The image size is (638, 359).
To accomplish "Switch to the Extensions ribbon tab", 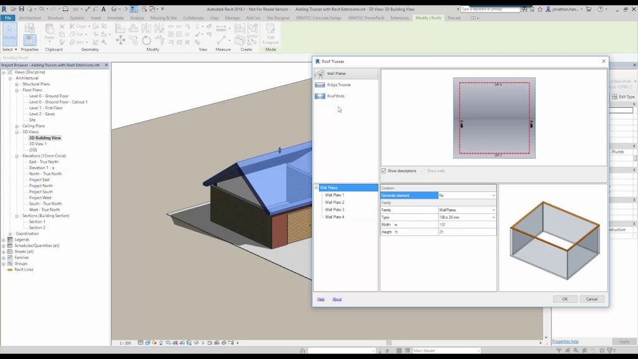I will pyautogui.click(x=399, y=18).
